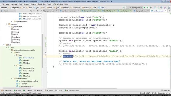The width and height of the screenshot is (171, 96).
Task: Open the Project panel settings gear
Action: 38,11
